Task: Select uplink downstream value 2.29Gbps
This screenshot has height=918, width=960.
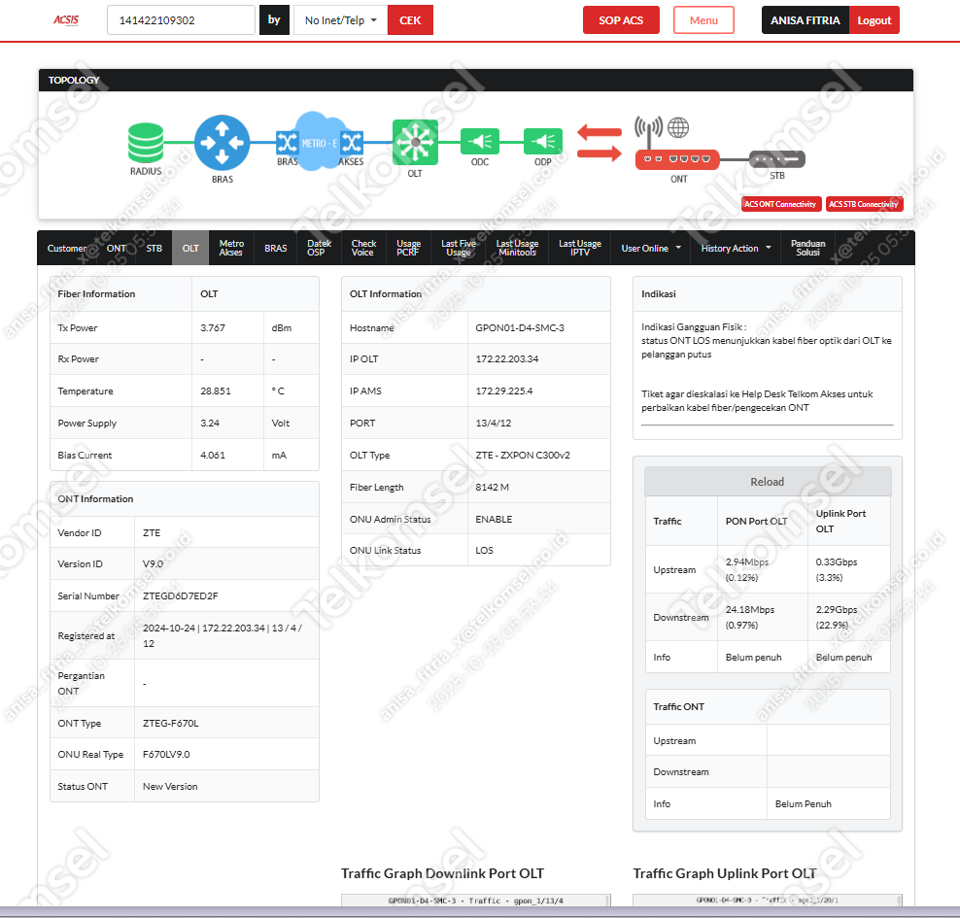Action: click(837, 609)
